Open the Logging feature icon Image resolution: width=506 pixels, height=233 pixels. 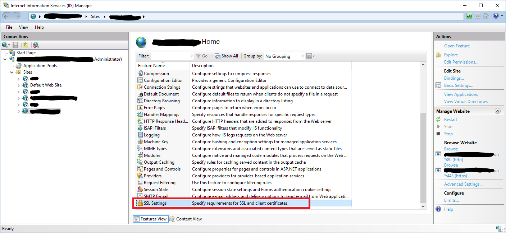coord(141,135)
